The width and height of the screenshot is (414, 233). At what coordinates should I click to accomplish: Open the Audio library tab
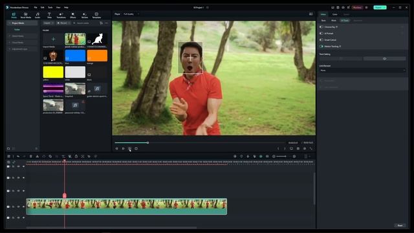click(38, 16)
